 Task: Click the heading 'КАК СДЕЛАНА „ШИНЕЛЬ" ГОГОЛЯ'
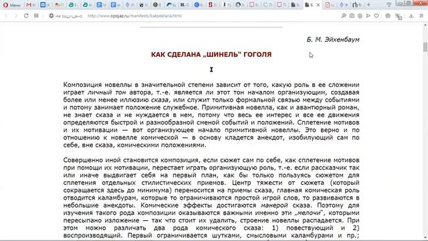pyautogui.click(x=211, y=54)
